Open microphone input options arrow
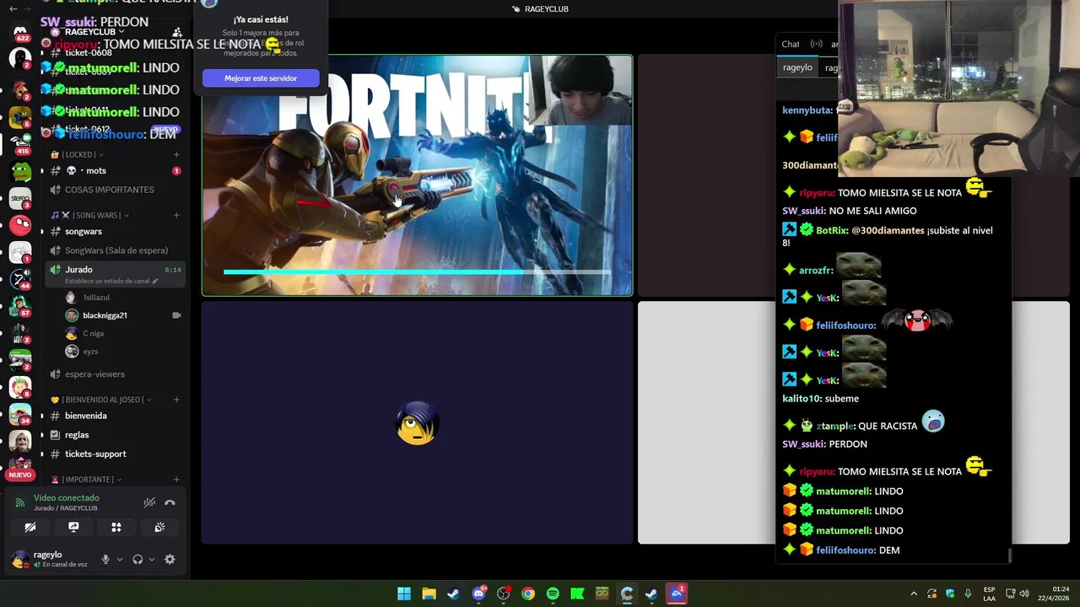 pos(119,559)
